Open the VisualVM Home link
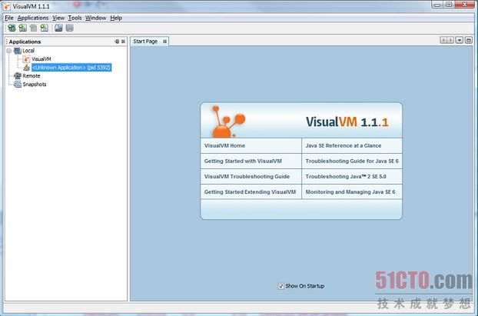The width and height of the screenshot is (478, 316). (x=224, y=146)
